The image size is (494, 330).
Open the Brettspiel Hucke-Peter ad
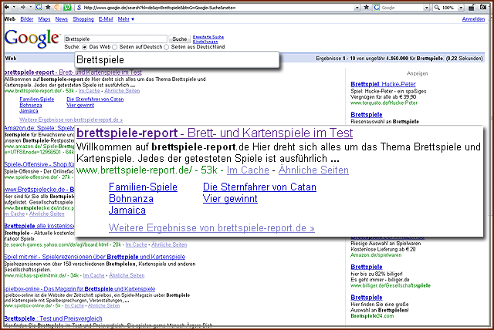click(383, 84)
